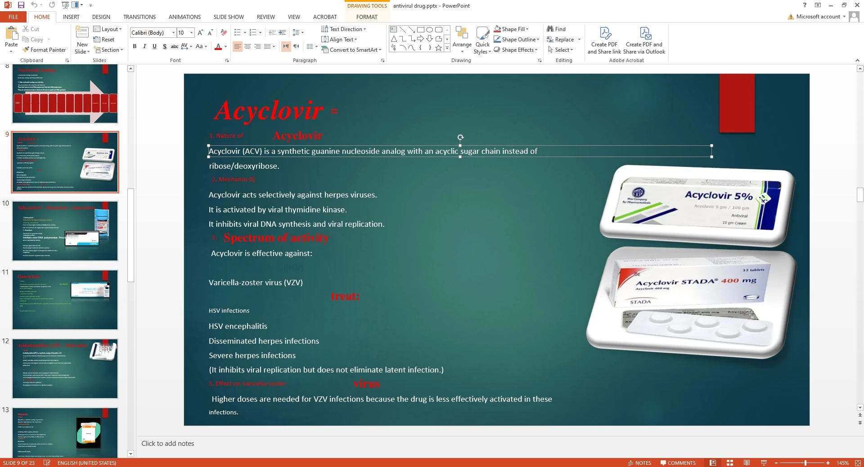Increase font size
Screen dimensions: 864x467
click(200, 32)
